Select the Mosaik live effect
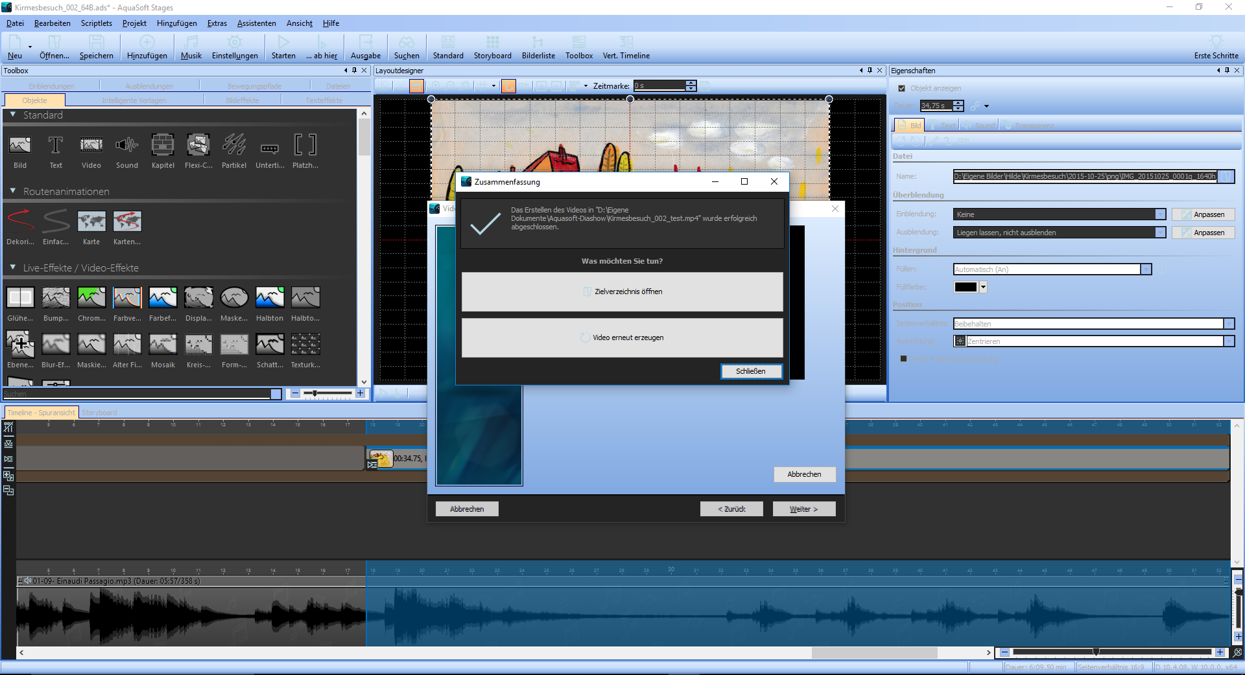This screenshot has width=1245, height=675. pyautogui.click(x=163, y=345)
